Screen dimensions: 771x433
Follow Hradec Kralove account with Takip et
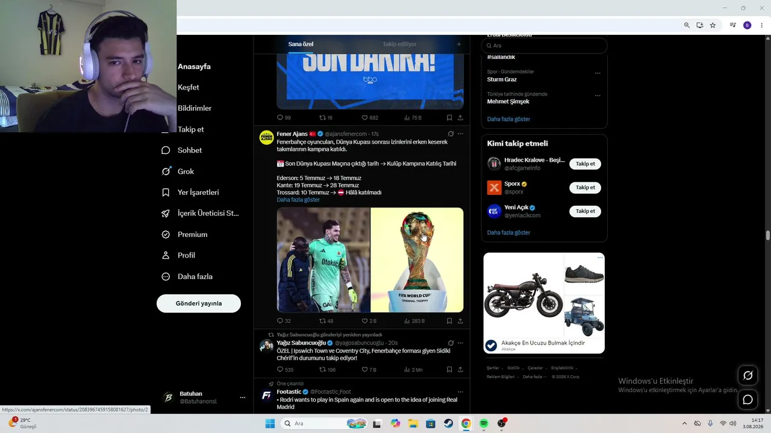[x=585, y=164]
